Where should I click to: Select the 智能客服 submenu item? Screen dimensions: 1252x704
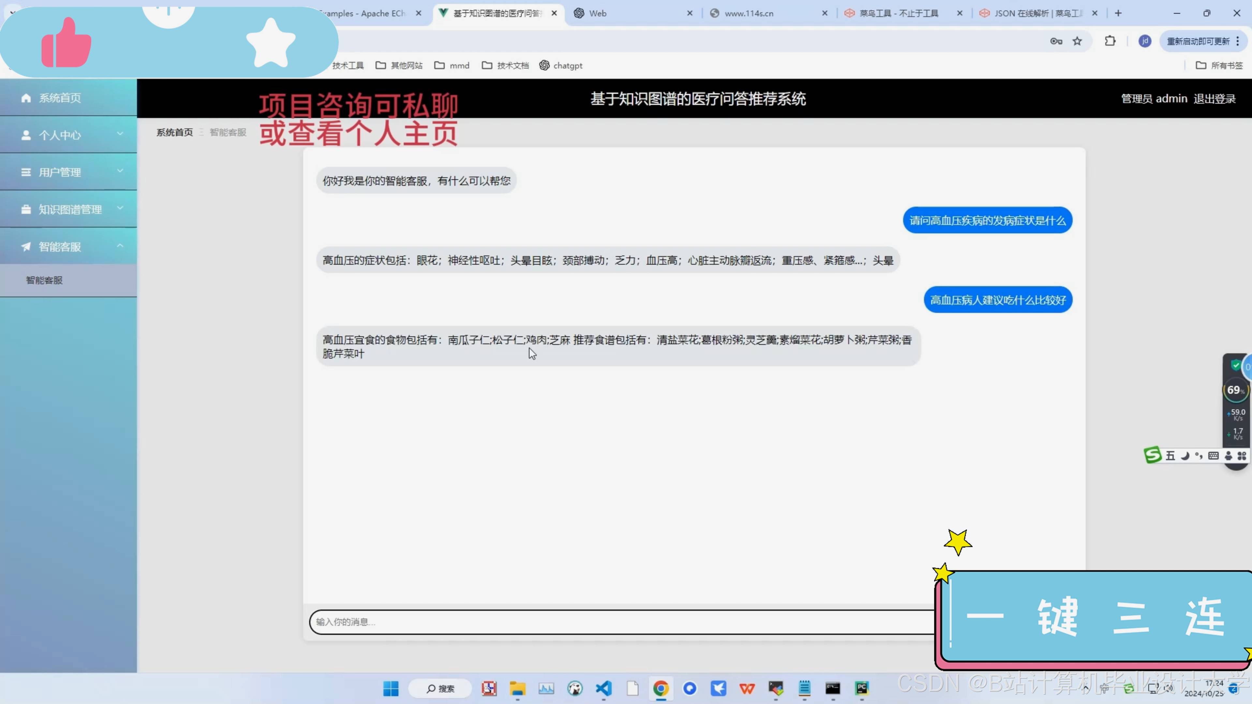pos(68,280)
